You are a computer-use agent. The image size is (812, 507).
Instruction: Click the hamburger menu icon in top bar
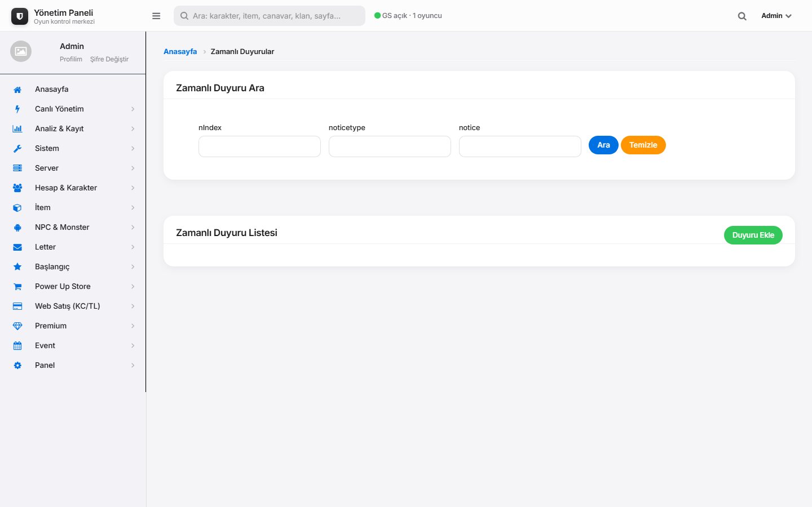pyautogui.click(x=156, y=16)
